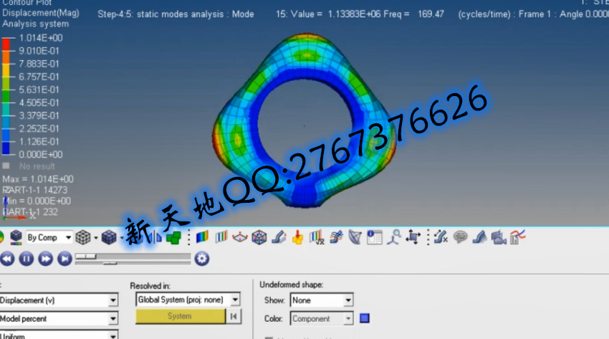Viewport: 609px width, 339px height.
Task: Open the Global System resolved-in dropdown
Action: [235, 300]
